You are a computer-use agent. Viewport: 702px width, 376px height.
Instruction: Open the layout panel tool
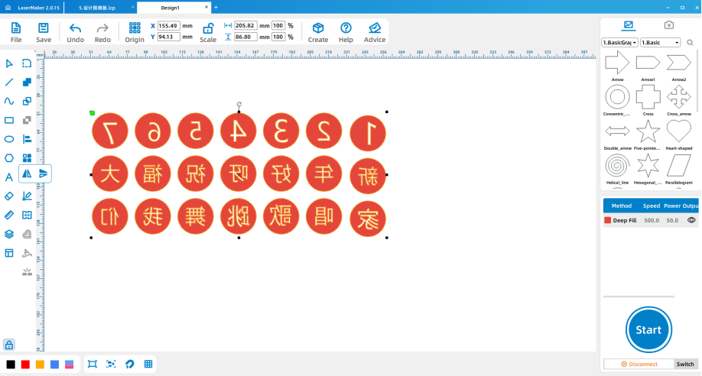pyautogui.click(x=9, y=253)
